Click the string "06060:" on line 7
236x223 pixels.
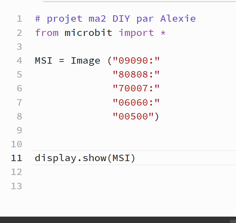click(136, 102)
